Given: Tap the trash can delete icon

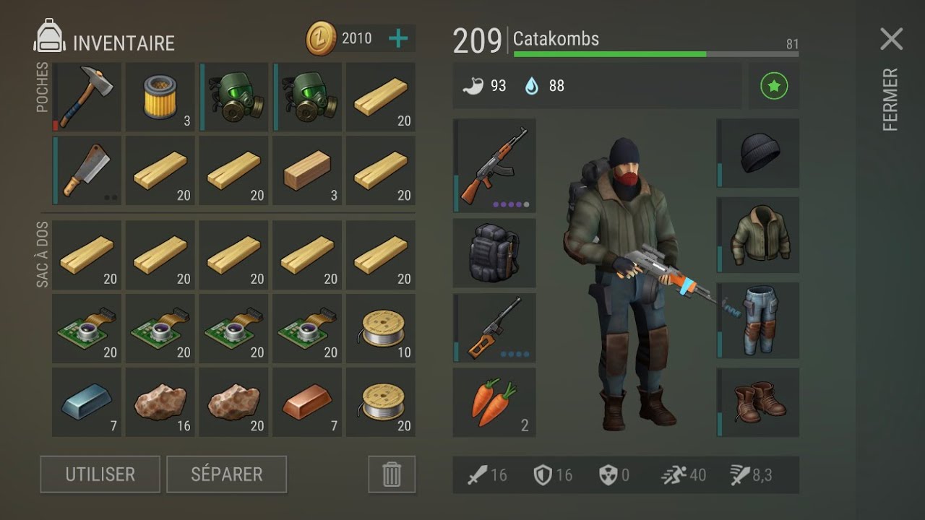Looking at the screenshot, I should pos(391,474).
